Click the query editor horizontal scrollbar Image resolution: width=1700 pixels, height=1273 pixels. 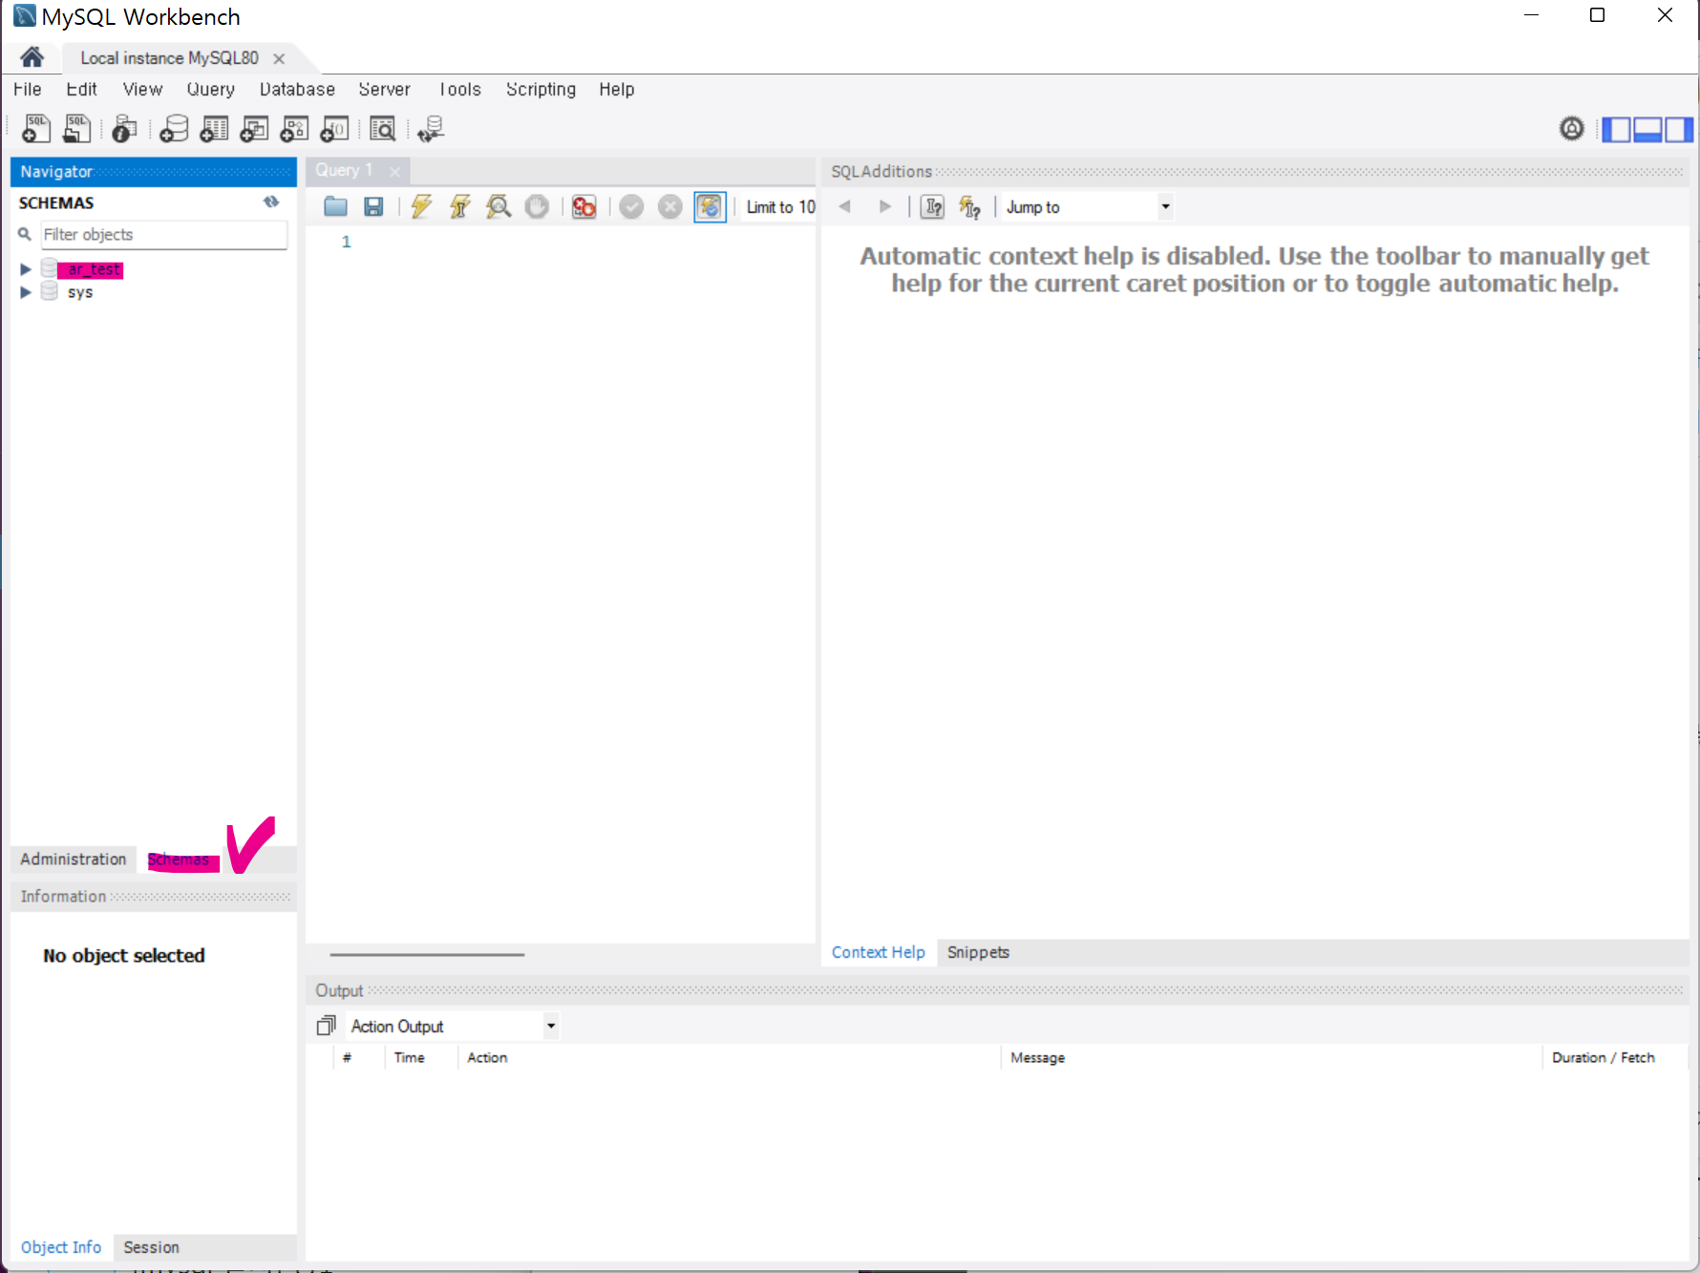point(427,954)
